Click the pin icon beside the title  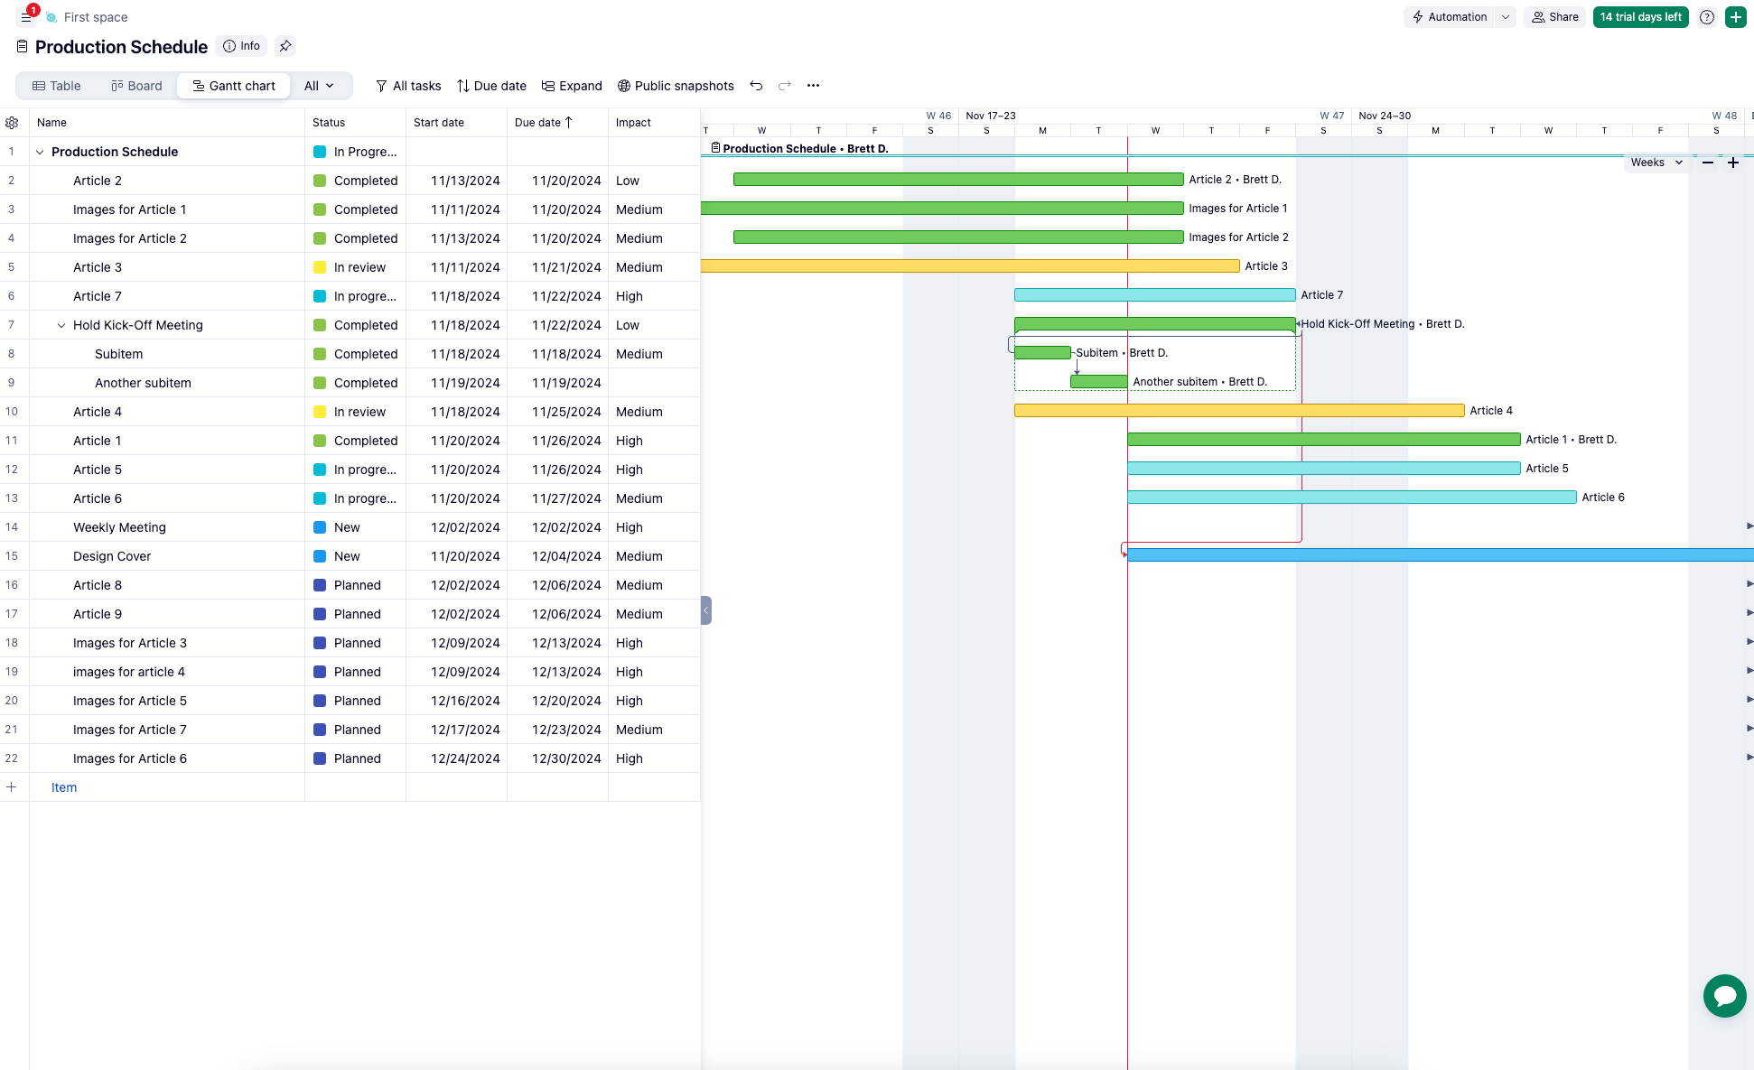click(285, 46)
